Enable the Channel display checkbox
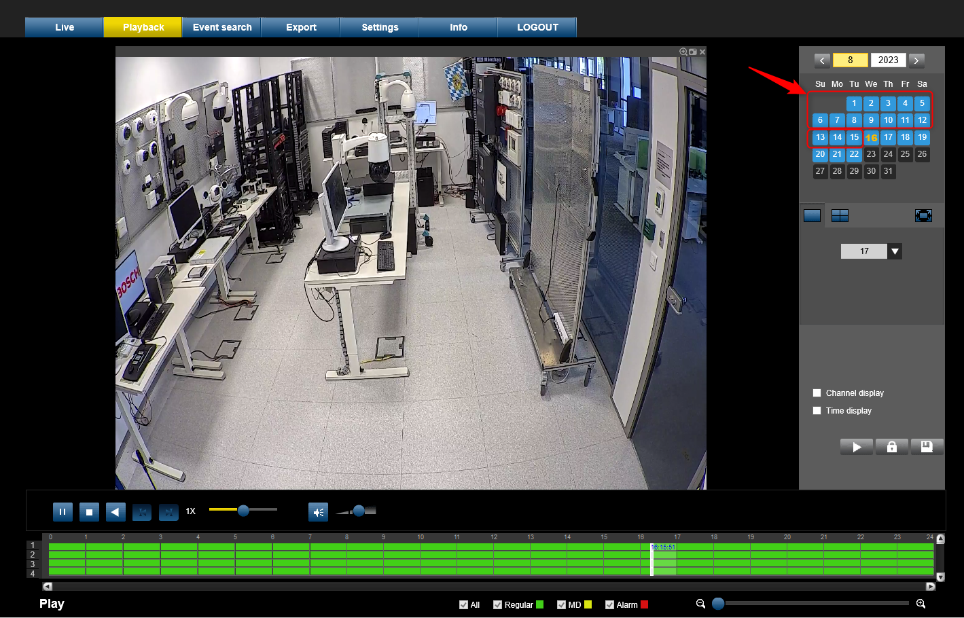964x618 pixels. click(817, 393)
